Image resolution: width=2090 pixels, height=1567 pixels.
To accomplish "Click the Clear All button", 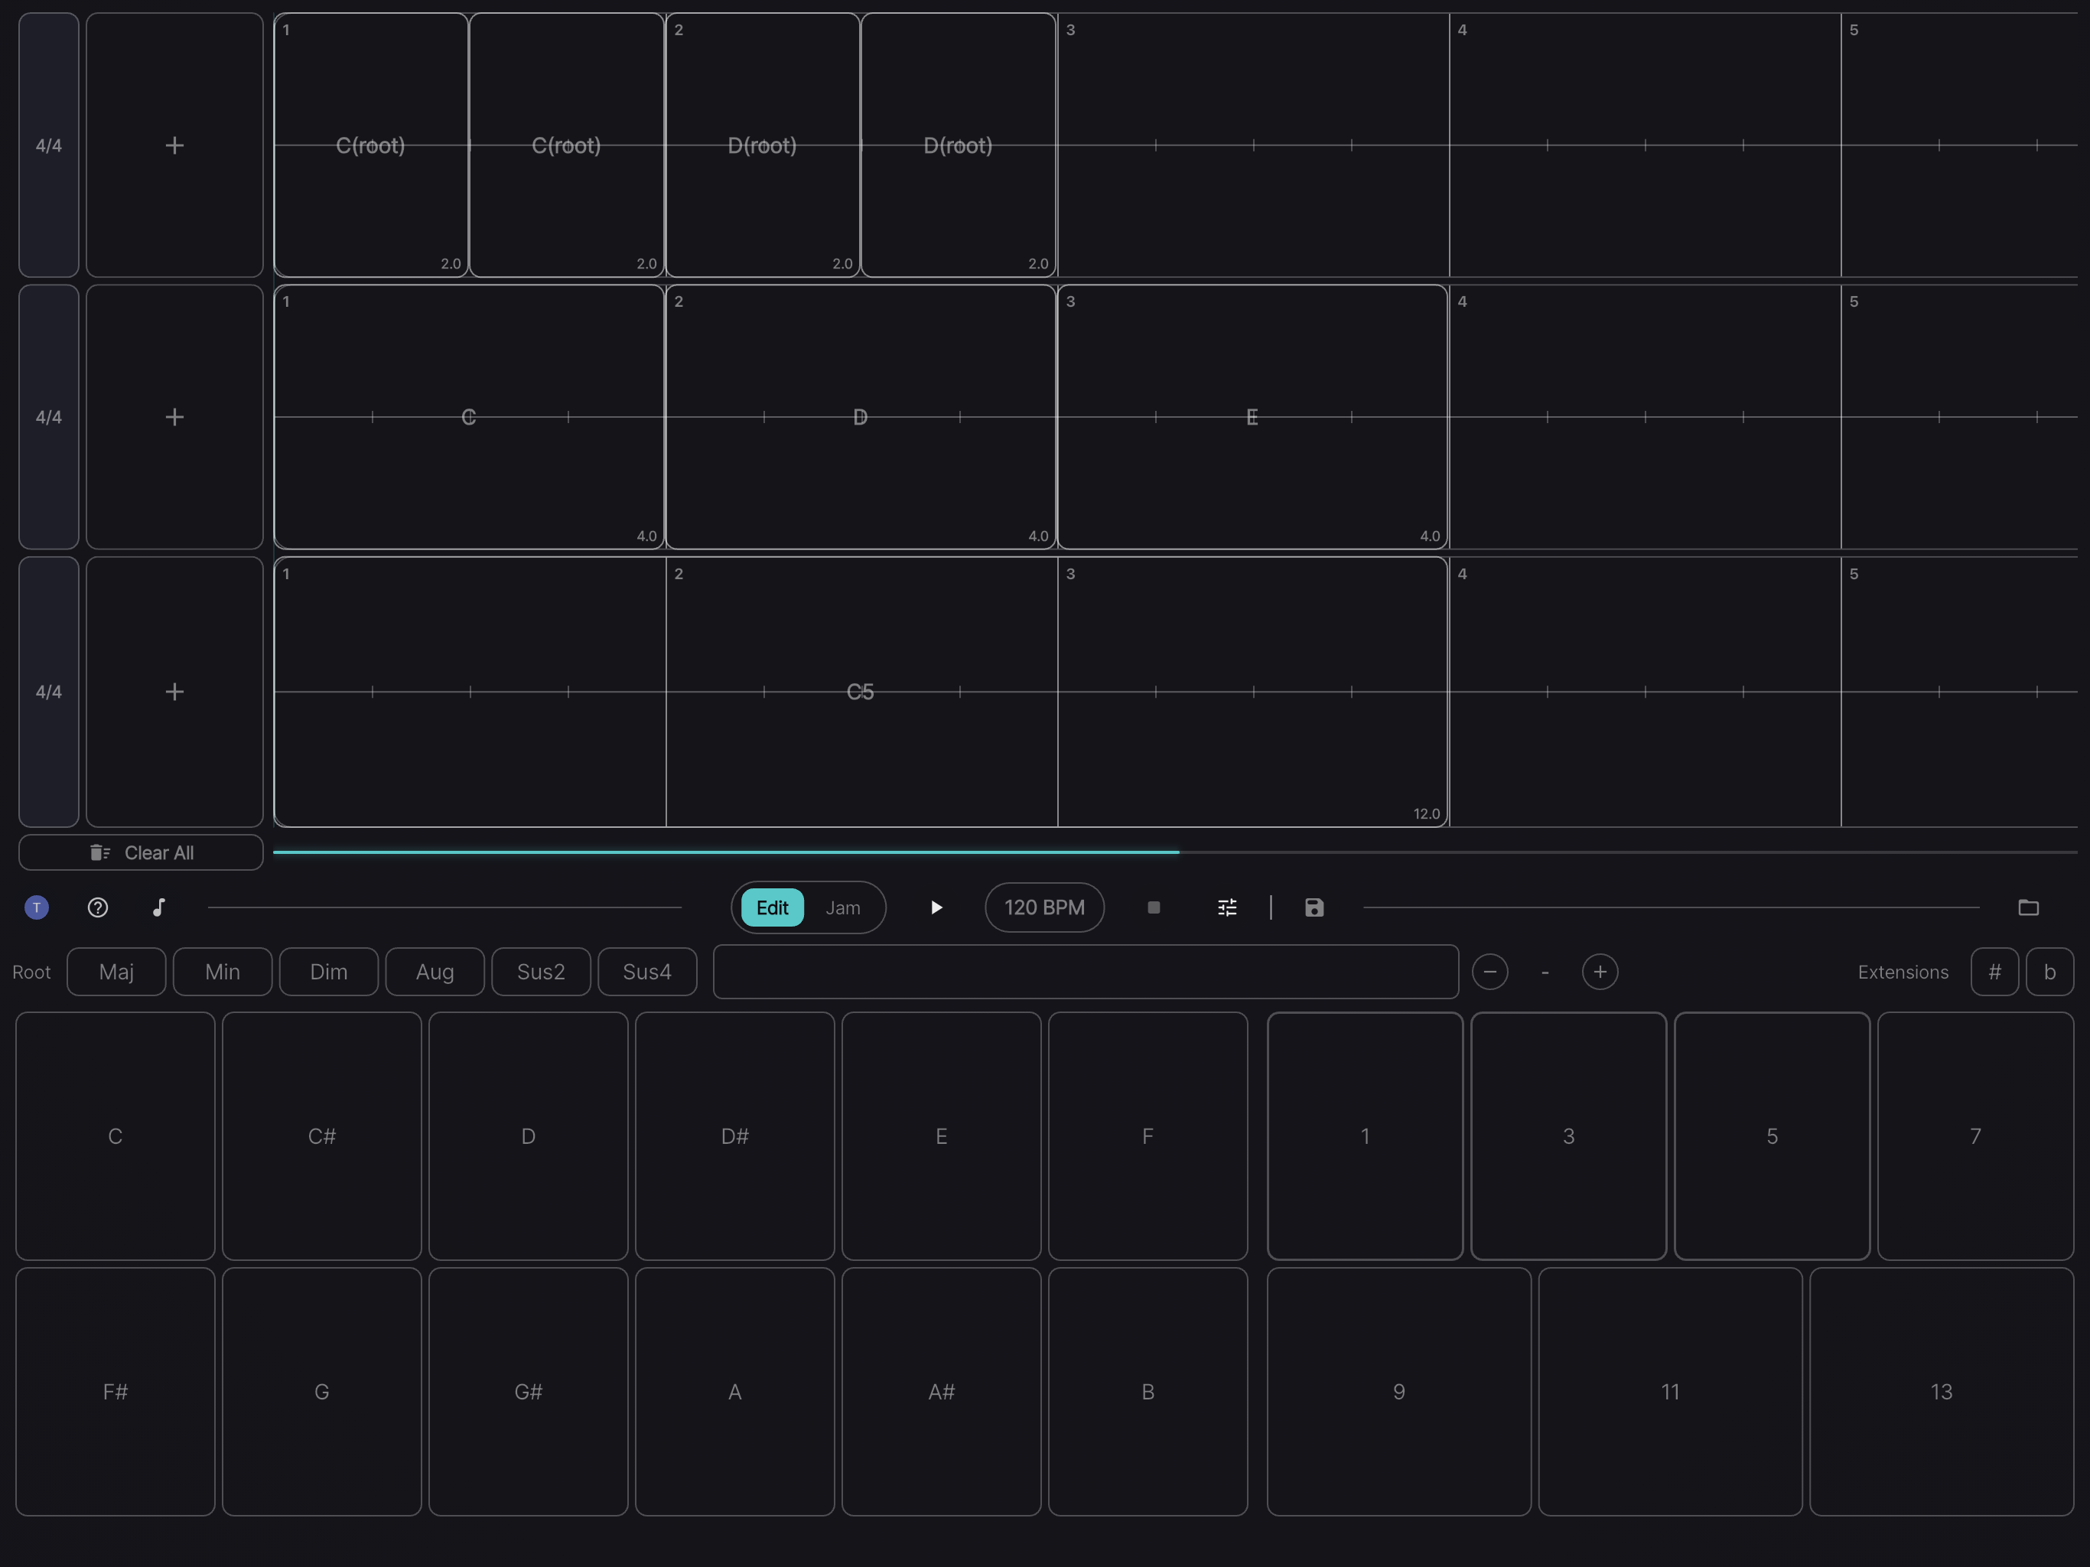I will 141,852.
